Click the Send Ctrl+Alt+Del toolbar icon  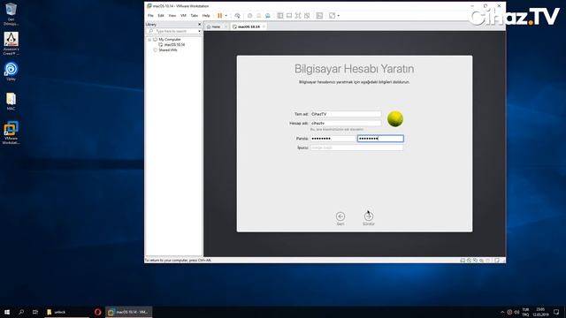pos(237,16)
